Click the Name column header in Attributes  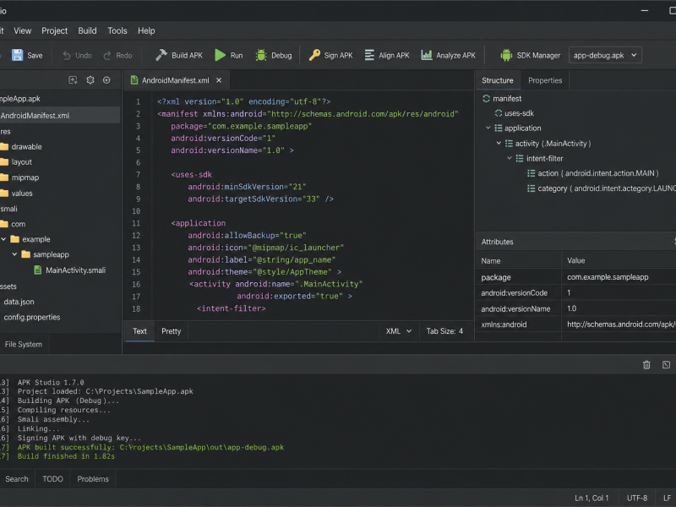point(491,260)
